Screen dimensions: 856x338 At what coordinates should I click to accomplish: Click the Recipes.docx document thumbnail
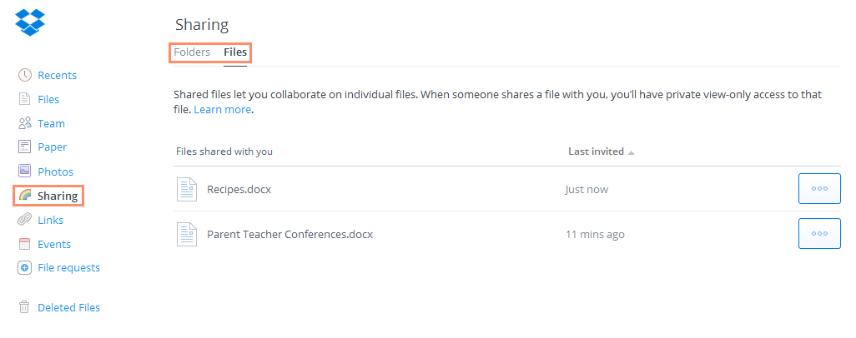coord(187,189)
